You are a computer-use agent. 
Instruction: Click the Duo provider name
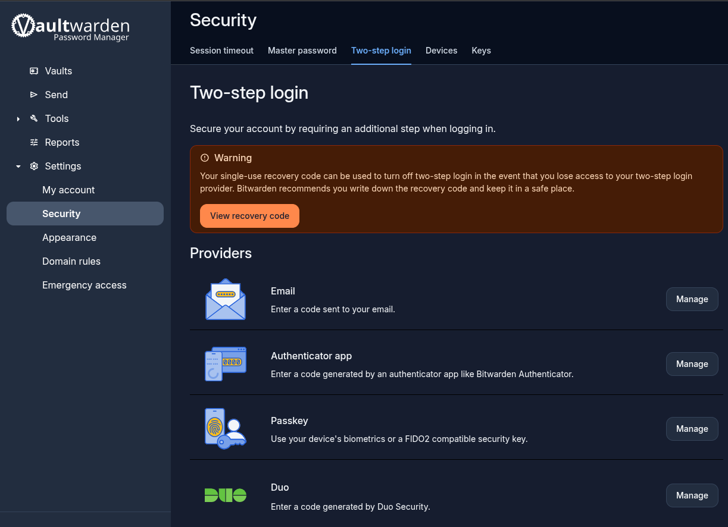pos(280,487)
